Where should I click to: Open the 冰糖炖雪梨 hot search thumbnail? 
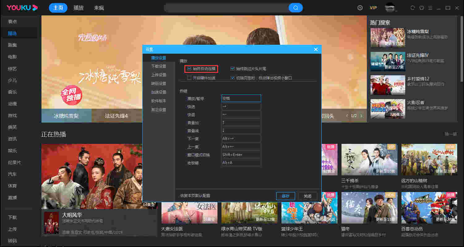tap(388, 37)
